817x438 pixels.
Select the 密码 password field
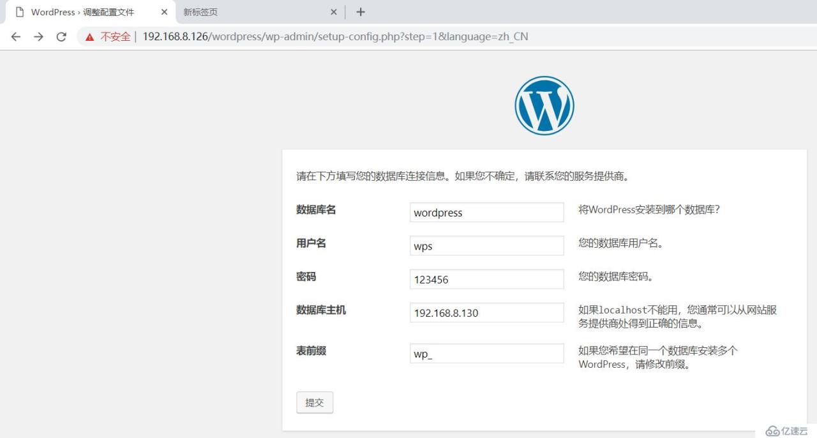point(486,279)
